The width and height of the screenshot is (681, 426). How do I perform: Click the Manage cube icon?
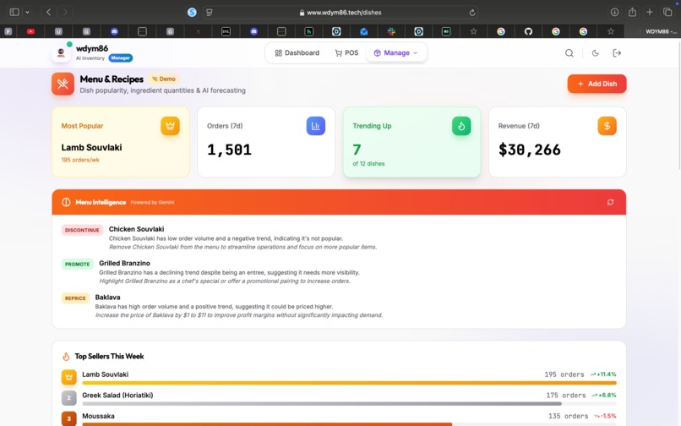point(377,53)
